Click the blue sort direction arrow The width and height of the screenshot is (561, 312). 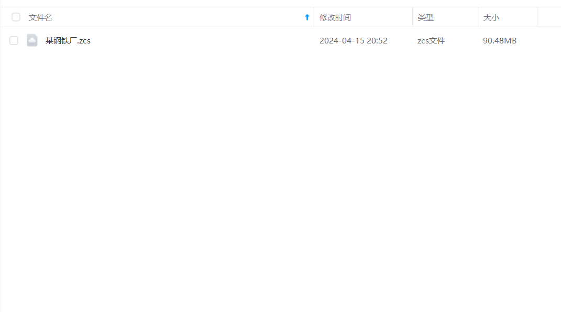(307, 17)
